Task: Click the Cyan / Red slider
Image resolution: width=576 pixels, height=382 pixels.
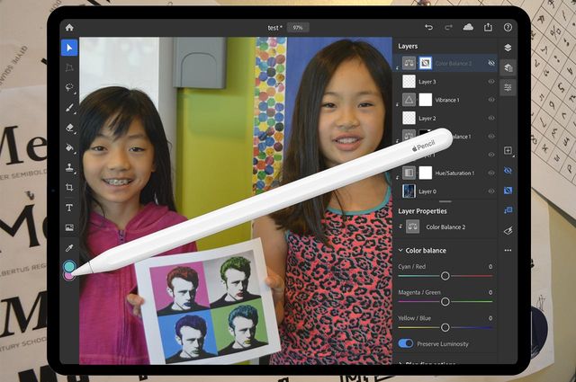Action: (x=445, y=276)
